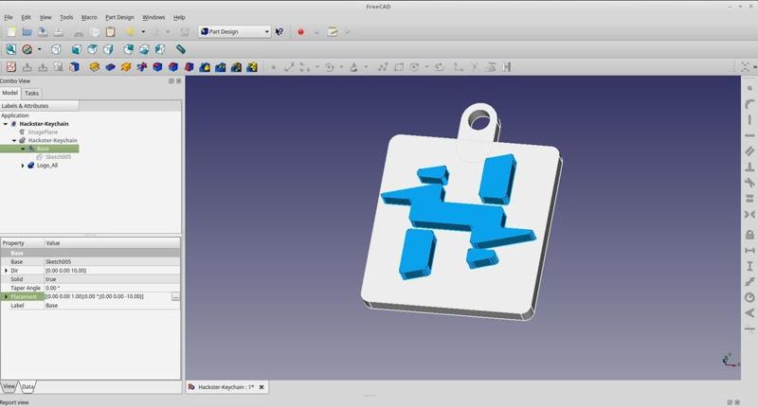Click the yellow Revolution tool icon
Image resolution: width=758 pixels, height=407 pixels.
(x=126, y=67)
